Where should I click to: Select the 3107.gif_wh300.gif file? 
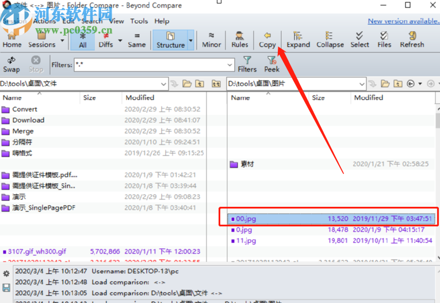click(103, 252)
